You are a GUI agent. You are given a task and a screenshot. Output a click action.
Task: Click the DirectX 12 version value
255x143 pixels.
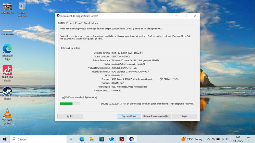click(x=116, y=91)
